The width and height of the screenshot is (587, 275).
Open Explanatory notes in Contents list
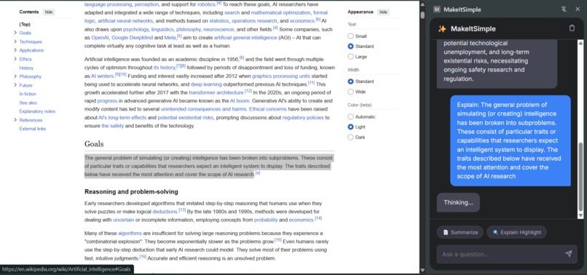pos(37,111)
